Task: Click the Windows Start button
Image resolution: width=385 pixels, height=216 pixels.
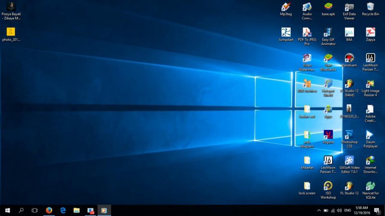Action: point(7,210)
